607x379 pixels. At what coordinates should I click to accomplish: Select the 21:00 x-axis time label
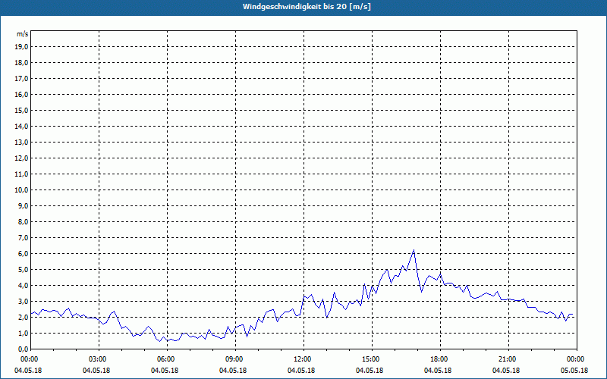coord(506,359)
